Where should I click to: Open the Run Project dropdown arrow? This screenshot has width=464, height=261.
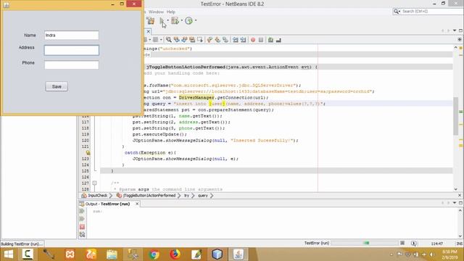167,20
